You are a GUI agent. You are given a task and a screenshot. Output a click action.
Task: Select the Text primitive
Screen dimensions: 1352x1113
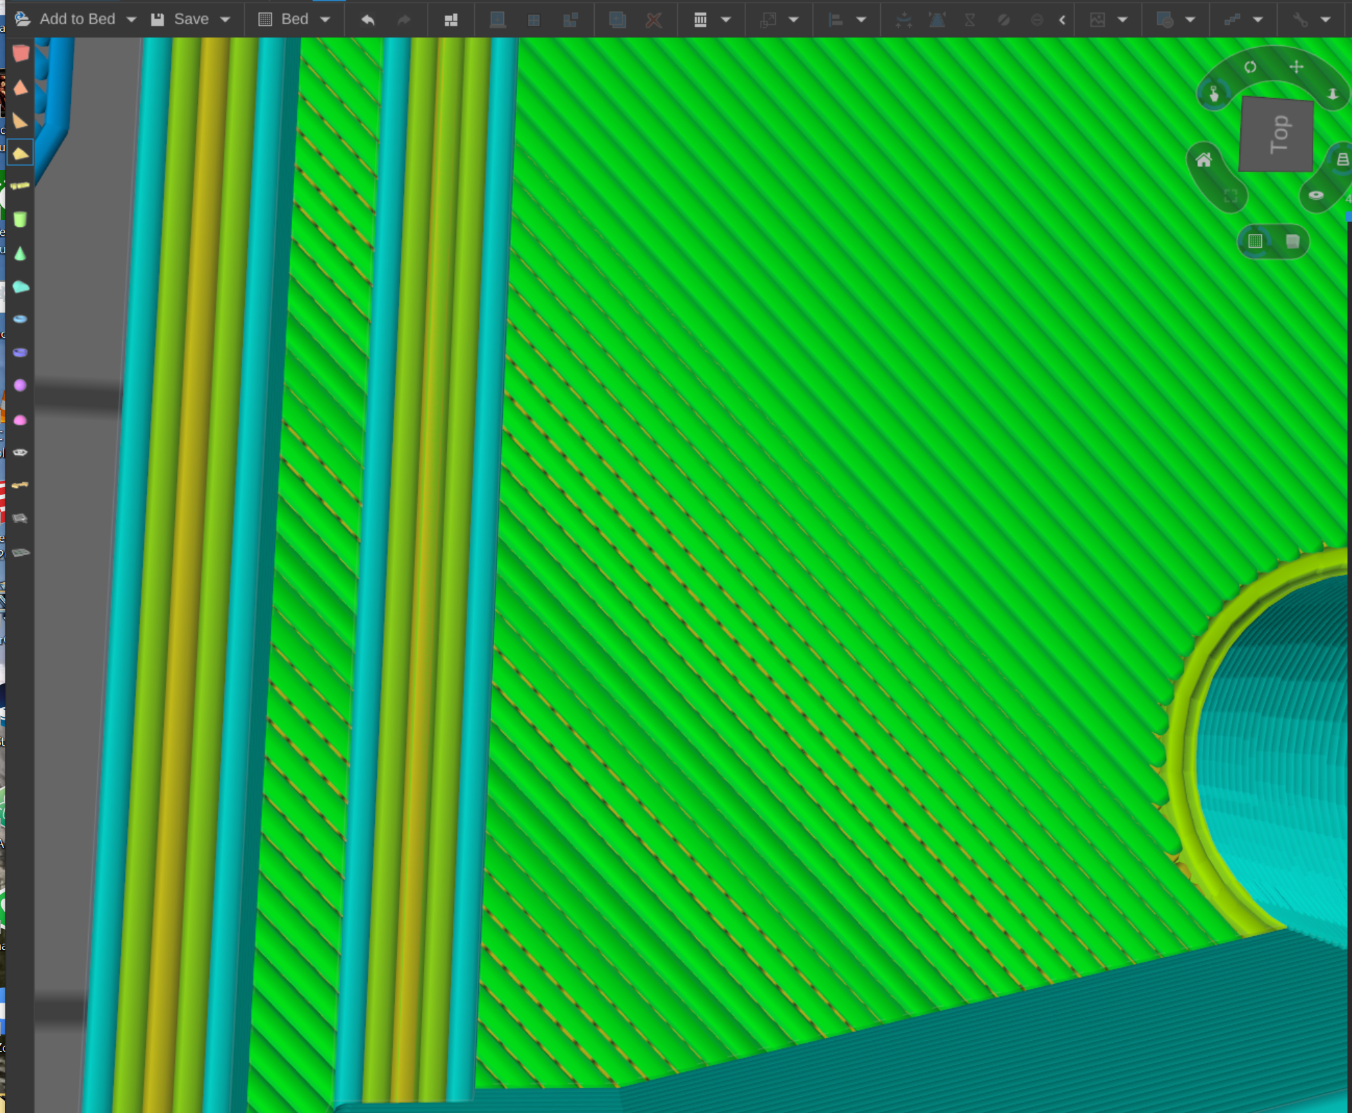[x=20, y=186]
